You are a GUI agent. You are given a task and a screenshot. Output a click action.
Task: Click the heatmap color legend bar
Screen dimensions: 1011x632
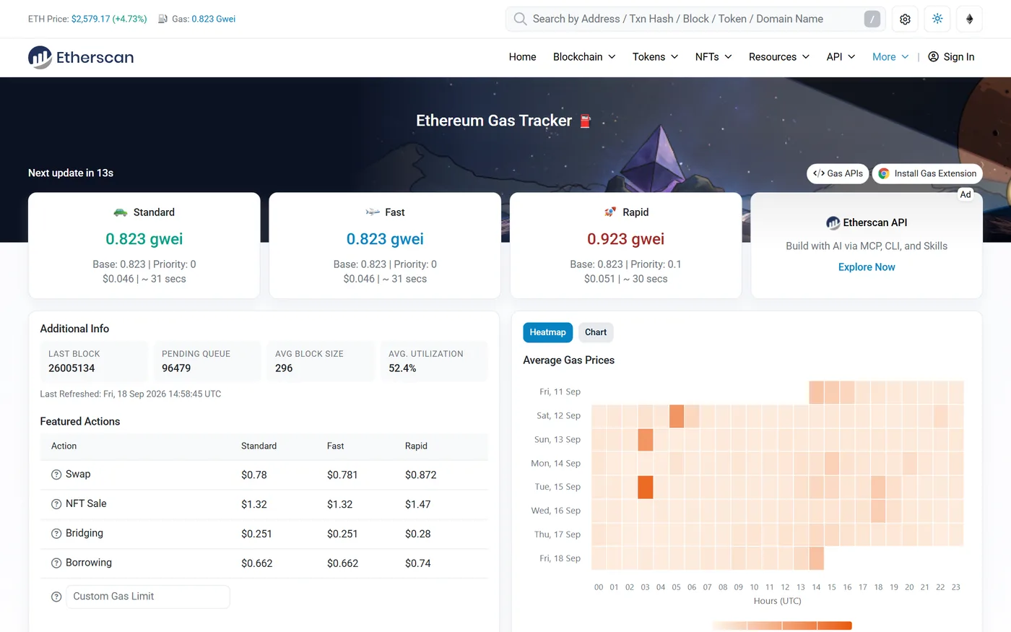coord(782,625)
